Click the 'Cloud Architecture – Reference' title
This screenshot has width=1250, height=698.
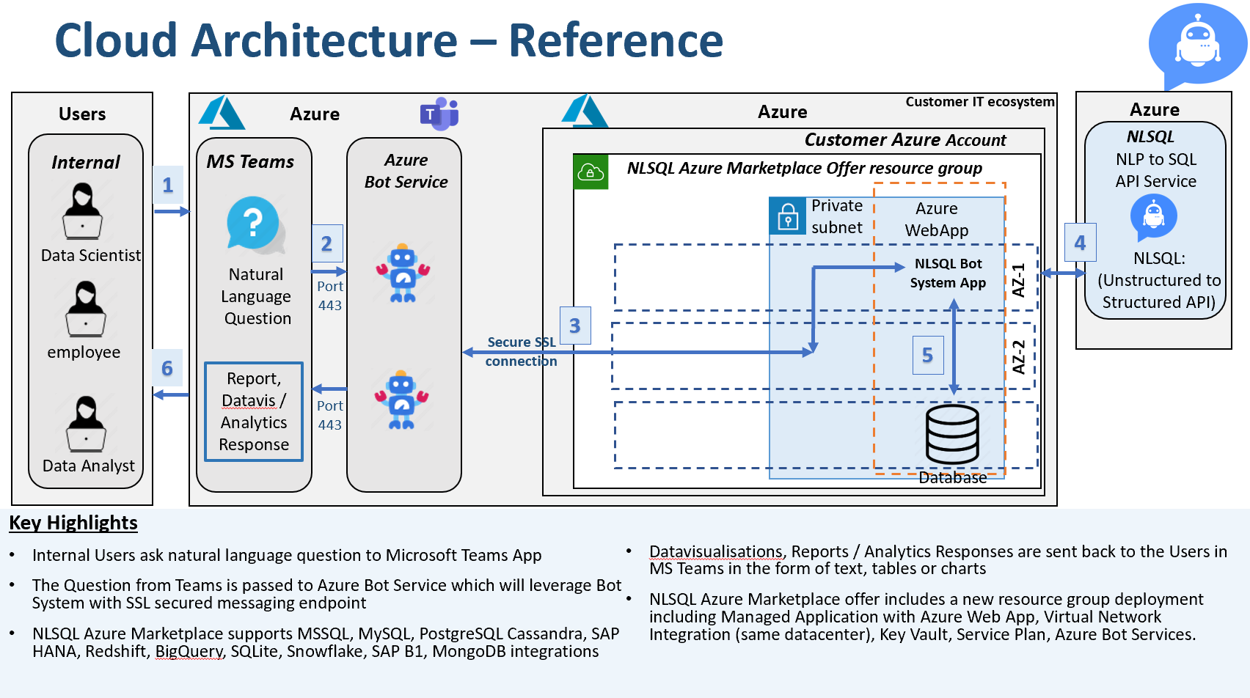point(389,40)
